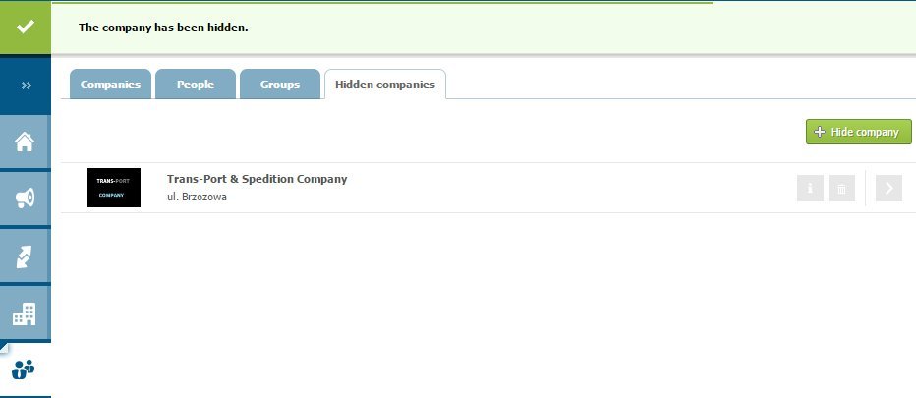Delete Trans-Port company using trash icon
Screen dimensions: 916x398
[x=841, y=188]
